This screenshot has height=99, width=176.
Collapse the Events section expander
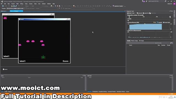pos(127,19)
